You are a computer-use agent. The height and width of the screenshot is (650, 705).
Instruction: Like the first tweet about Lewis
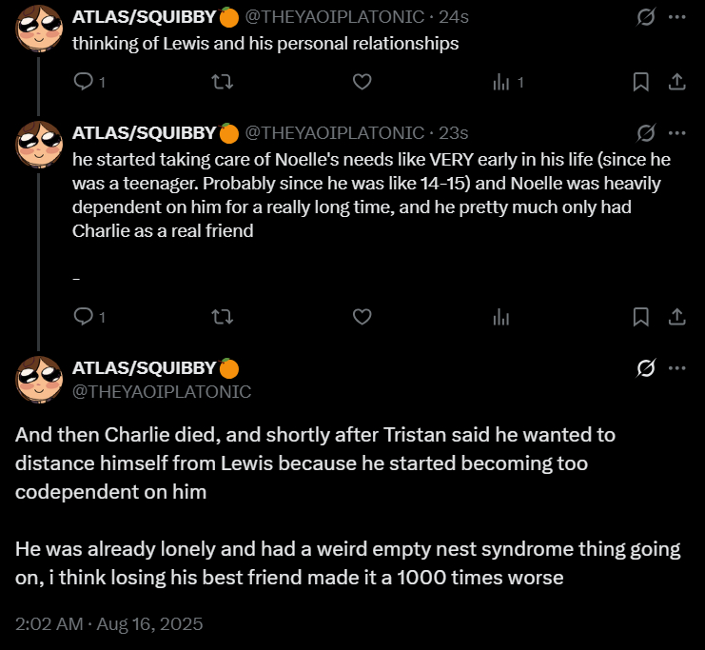(x=362, y=83)
